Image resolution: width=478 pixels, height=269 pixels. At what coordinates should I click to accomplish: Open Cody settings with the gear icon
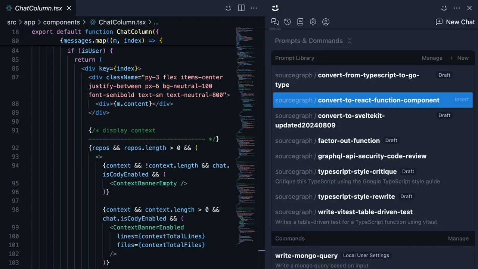point(313,22)
